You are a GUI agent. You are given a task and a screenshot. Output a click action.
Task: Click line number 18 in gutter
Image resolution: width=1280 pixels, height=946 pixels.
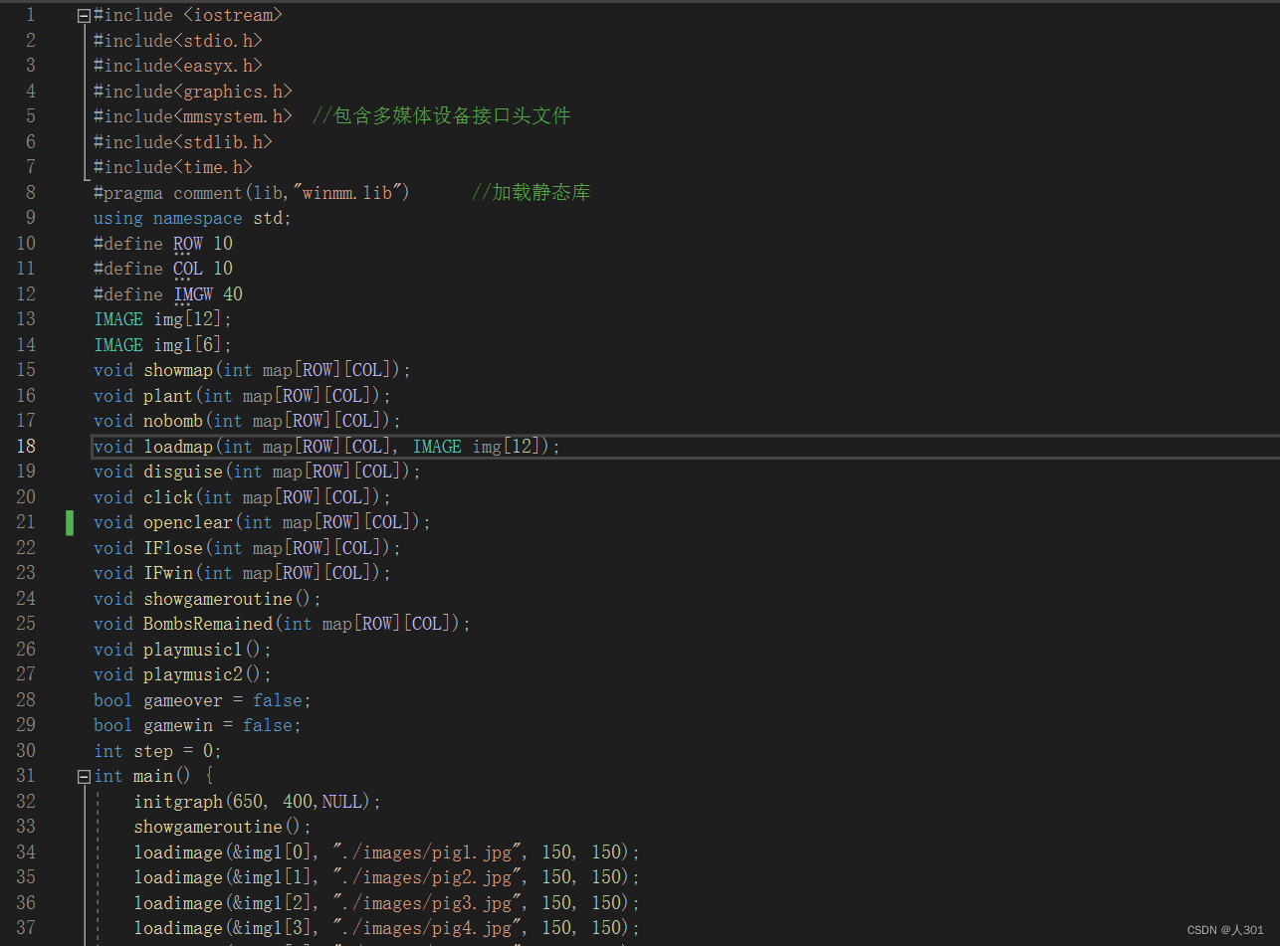25,447
